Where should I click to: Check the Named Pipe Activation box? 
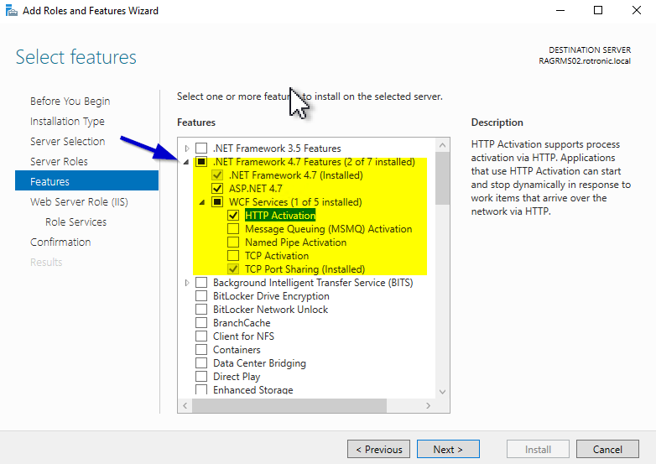[233, 242]
